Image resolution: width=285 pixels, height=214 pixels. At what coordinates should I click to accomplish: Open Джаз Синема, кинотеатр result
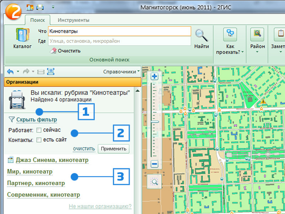click(52, 160)
